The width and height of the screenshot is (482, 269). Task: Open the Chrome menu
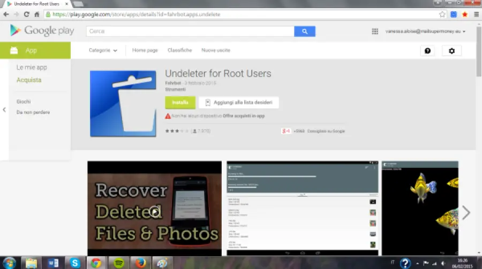pyautogui.click(x=476, y=14)
